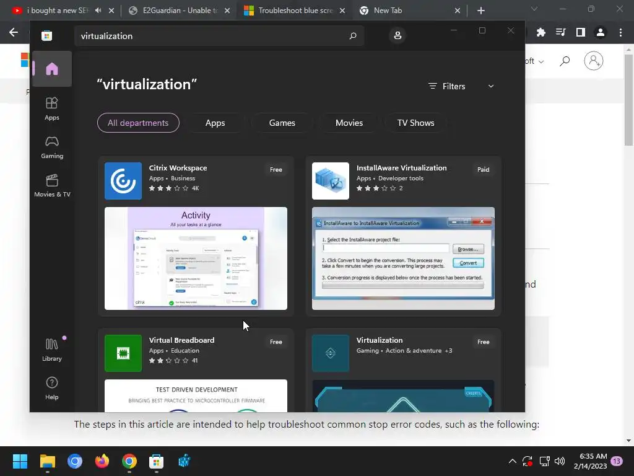Image resolution: width=634 pixels, height=476 pixels.
Task: Click the Free badge on Virtualization game
Action: (x=483, y=342)
